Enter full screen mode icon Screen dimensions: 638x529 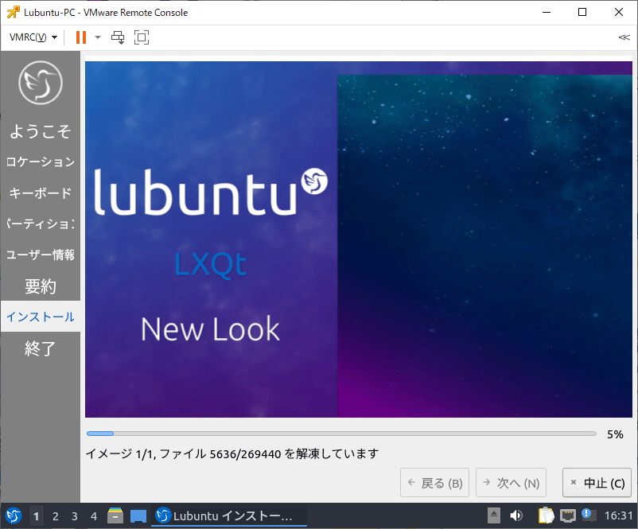click(x=141, y=37)
